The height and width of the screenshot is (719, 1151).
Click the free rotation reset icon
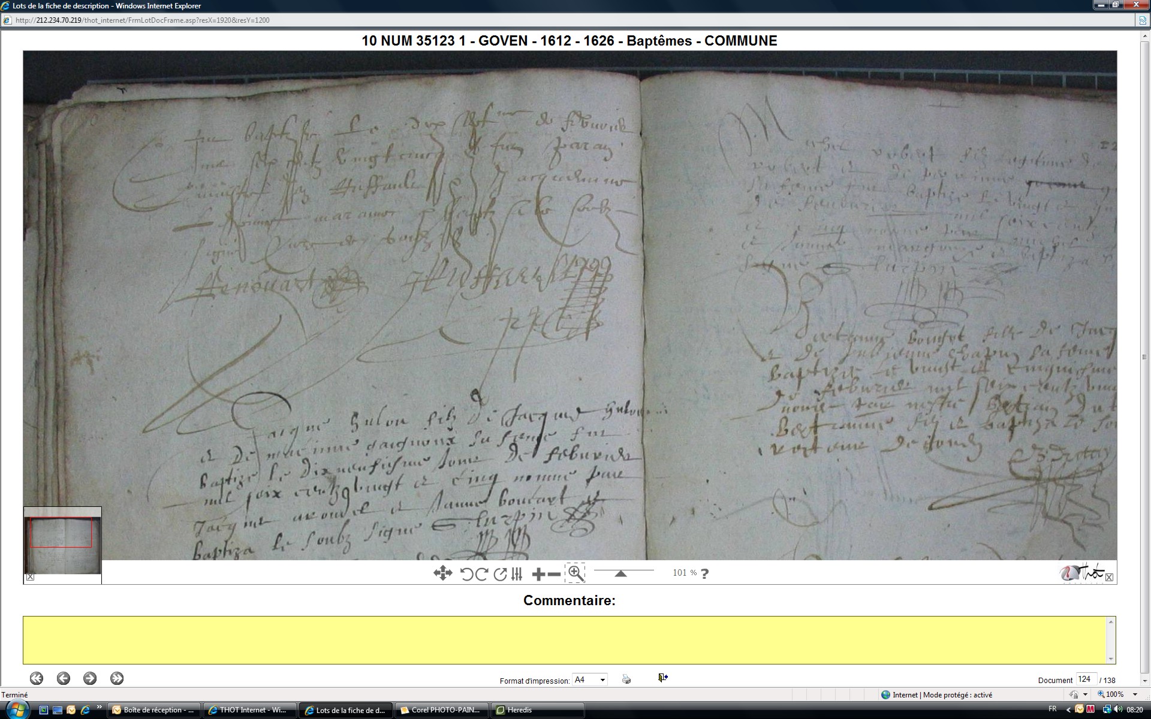click(500, 574)
